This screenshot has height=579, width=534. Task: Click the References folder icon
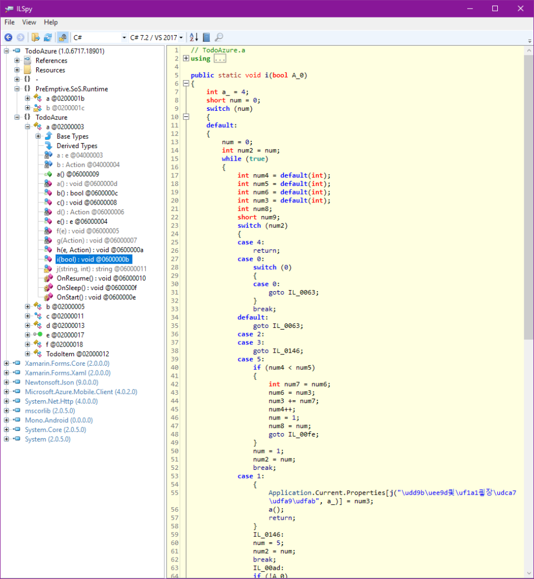28,61
